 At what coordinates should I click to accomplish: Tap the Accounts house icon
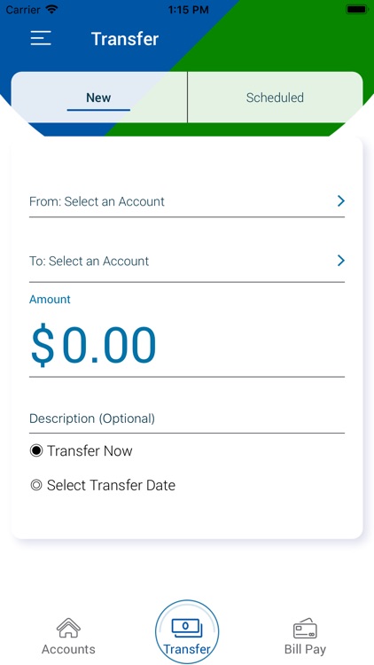click(x=68, y=628)
